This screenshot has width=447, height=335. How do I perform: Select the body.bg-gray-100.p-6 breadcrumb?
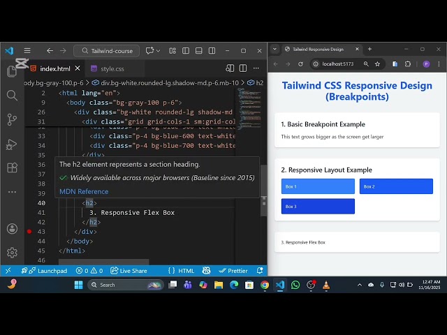point(54,83)
